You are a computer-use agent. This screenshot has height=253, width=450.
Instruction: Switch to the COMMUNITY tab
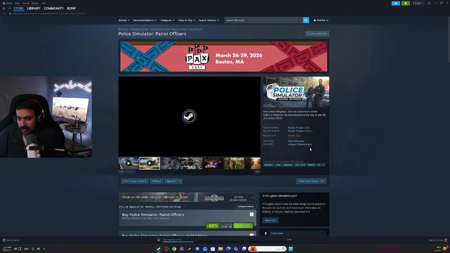pyautogui.click(x=54, y=8)
